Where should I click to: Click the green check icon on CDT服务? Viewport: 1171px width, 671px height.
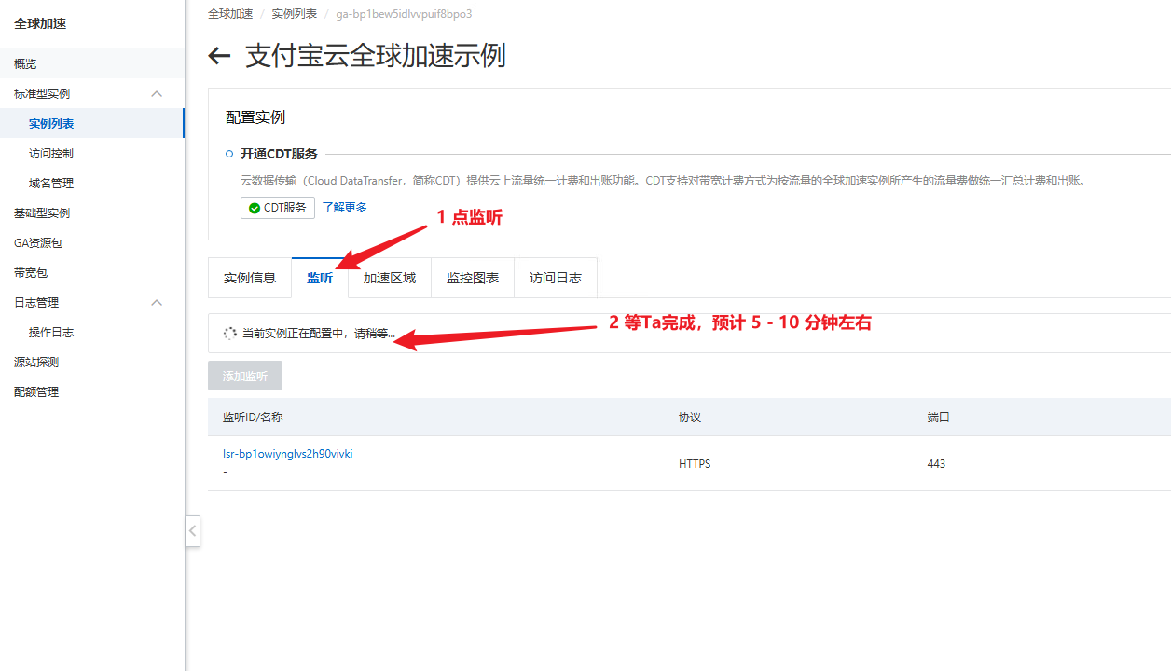pos(255,208)
